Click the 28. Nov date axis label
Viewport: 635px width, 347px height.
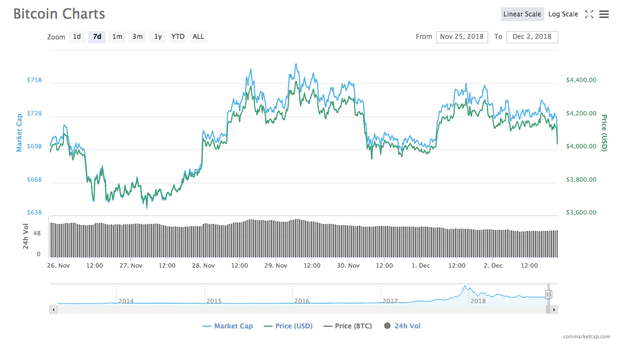203,265
